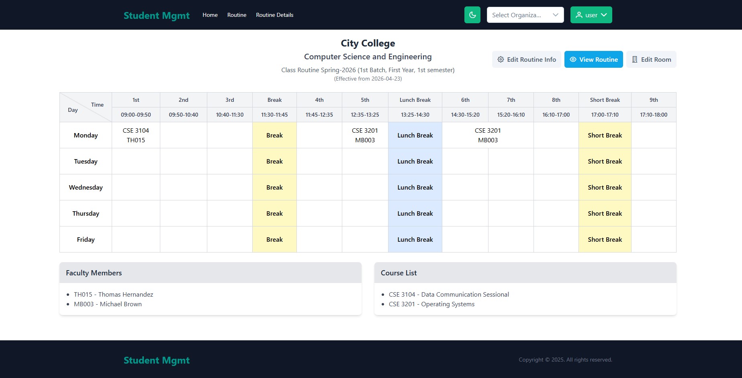Select the Monday 6th-7th period CSE 3201 cell
This screenshot has height=378, width=742.
(488, 135)
